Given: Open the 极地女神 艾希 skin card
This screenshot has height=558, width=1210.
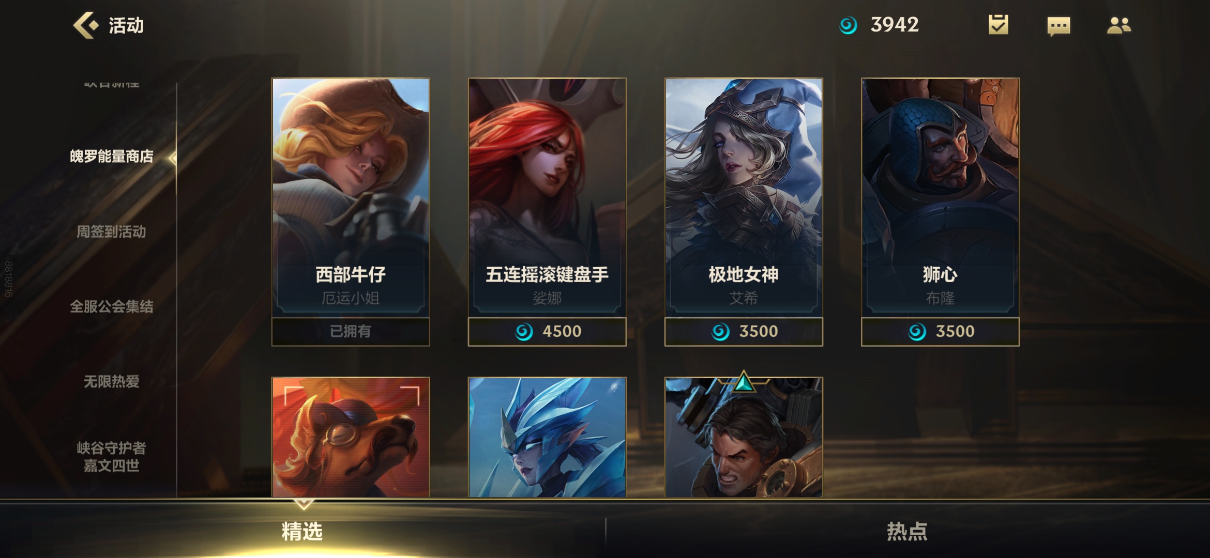Looking at the screenshot, I should point(744,197).
